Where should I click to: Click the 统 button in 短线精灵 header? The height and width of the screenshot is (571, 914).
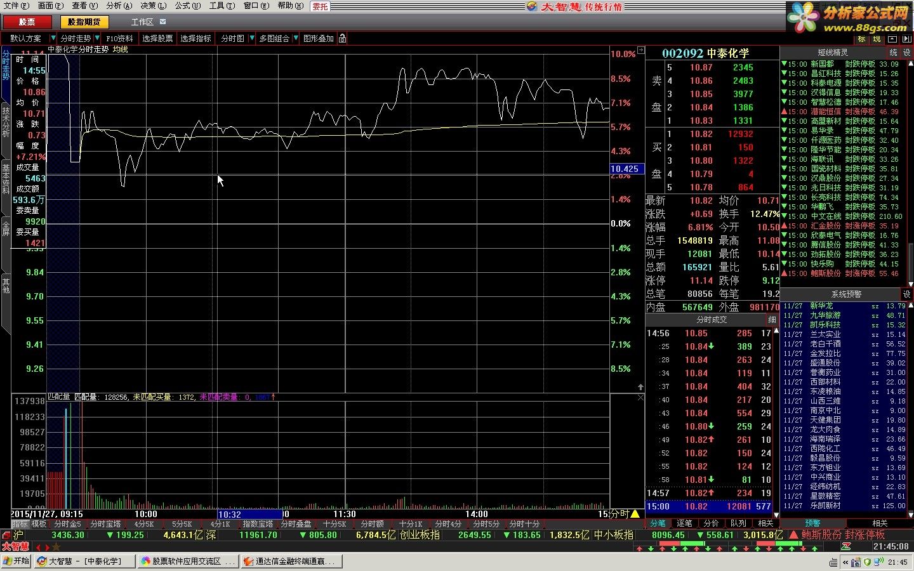click(894, 53)
